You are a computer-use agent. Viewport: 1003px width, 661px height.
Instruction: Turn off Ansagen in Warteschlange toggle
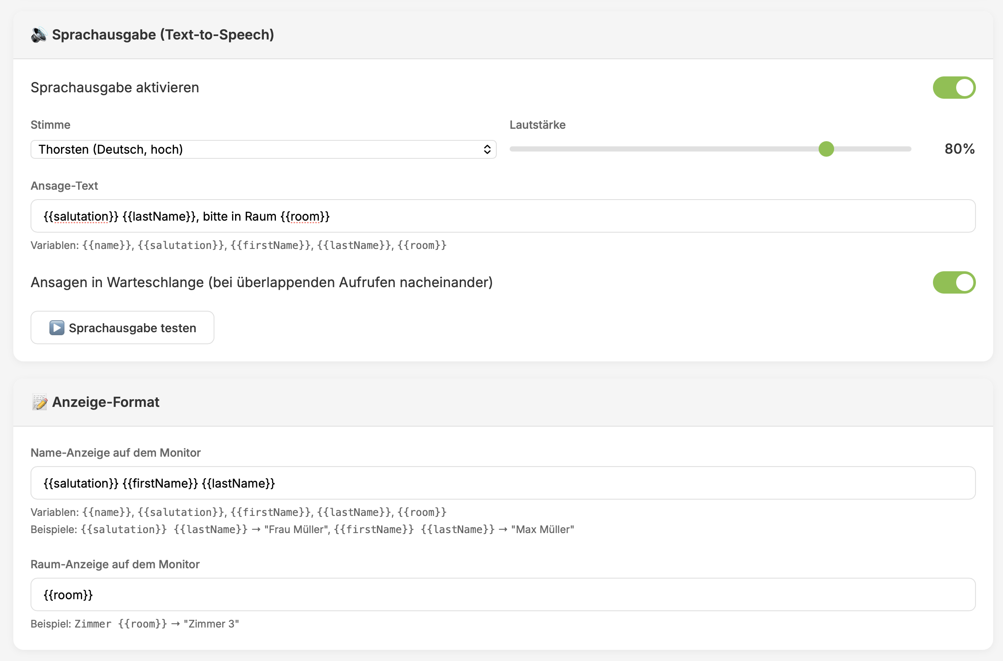point(954,282)
